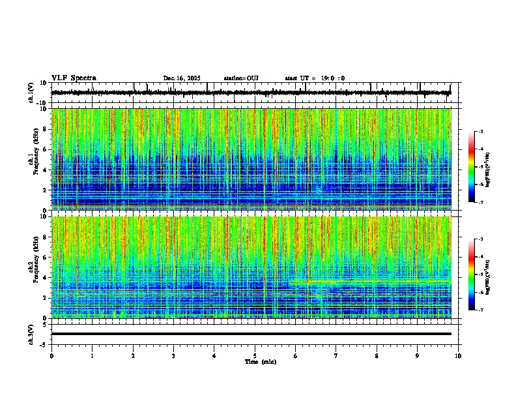
Task: Click the ch.1 voltage waveform trace
Action: click(x=251, y=93)
